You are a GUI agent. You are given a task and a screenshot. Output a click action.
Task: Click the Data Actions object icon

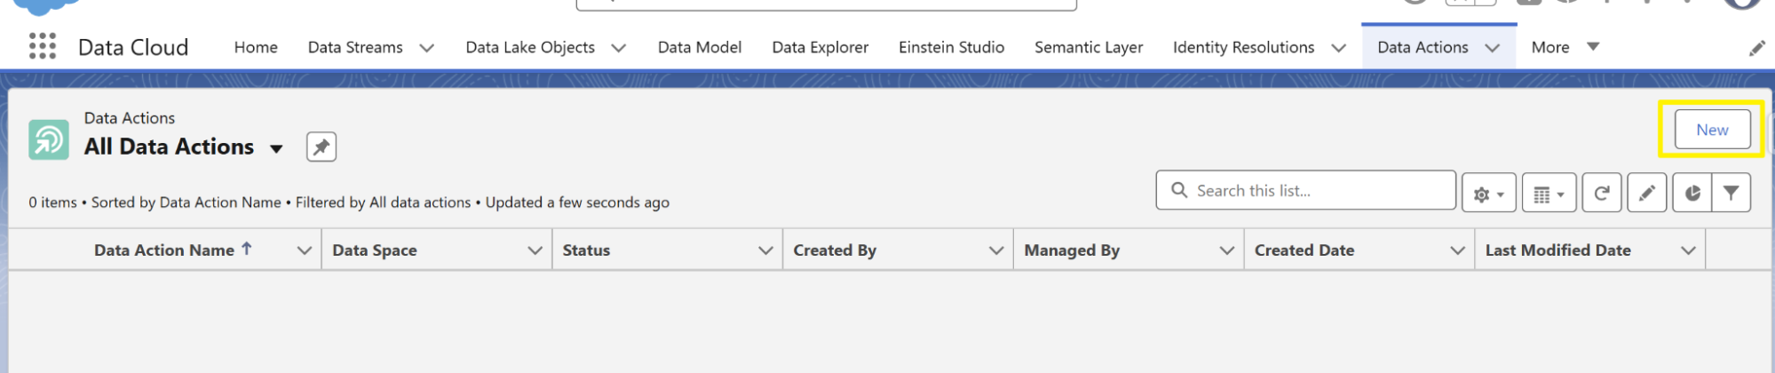coord(49,140)
